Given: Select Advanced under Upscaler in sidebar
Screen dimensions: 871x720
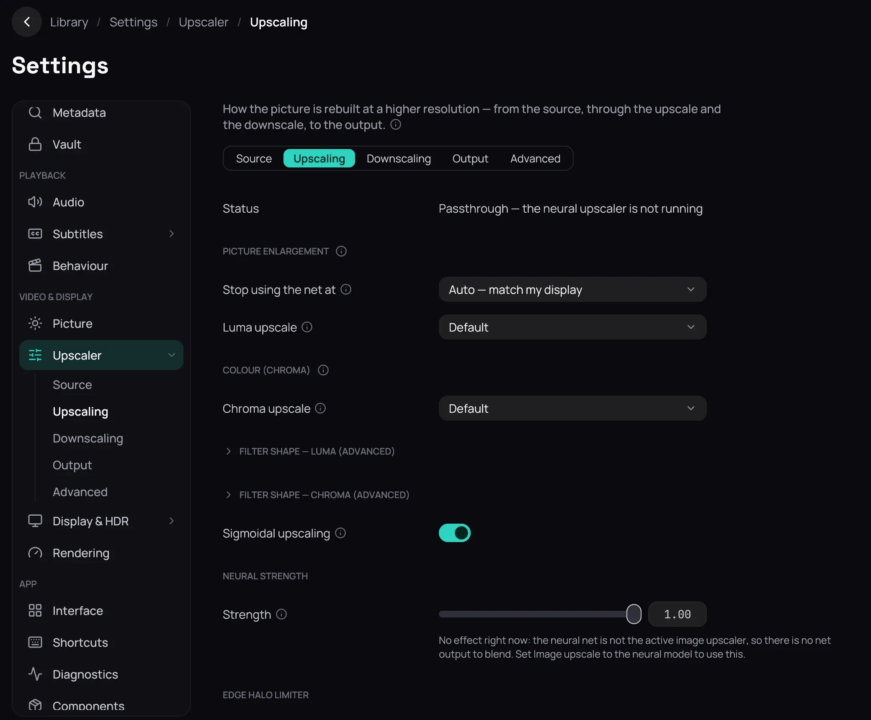Looking at the screenshot, I should click(80, 492).
